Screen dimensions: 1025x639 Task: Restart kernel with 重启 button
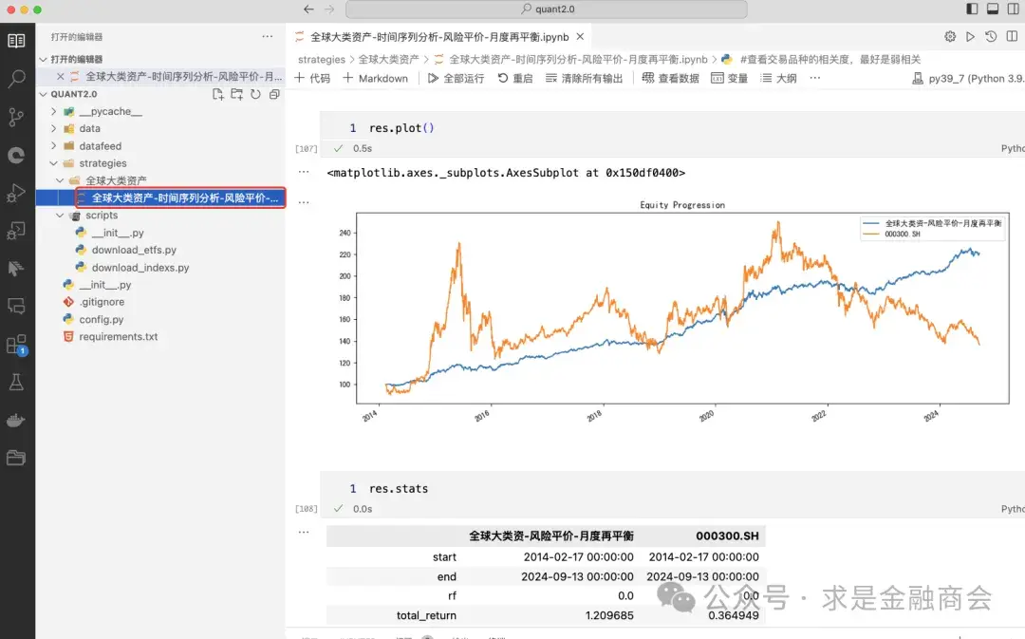pos(515,78)
